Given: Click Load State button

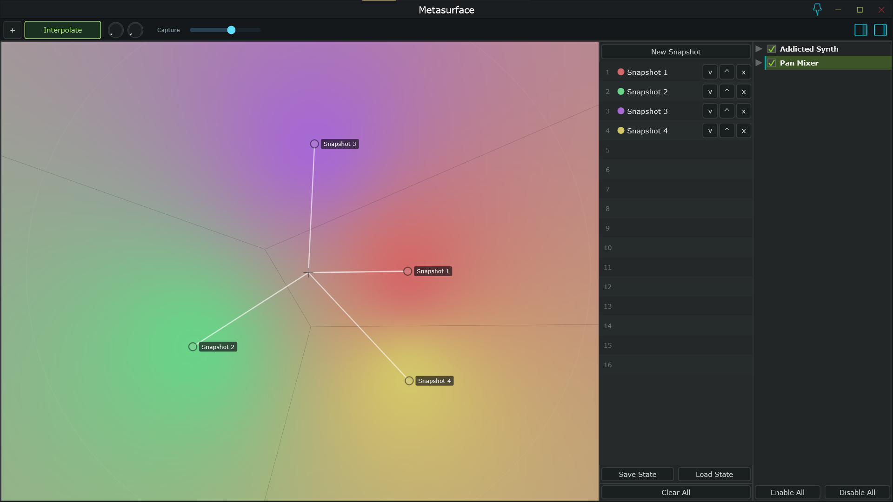Looking at the screenshot, I should (x=714, y=475).
